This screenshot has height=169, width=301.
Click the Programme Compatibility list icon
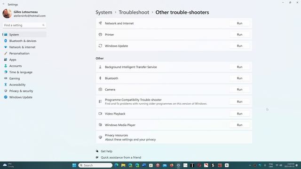click(100, 101)
